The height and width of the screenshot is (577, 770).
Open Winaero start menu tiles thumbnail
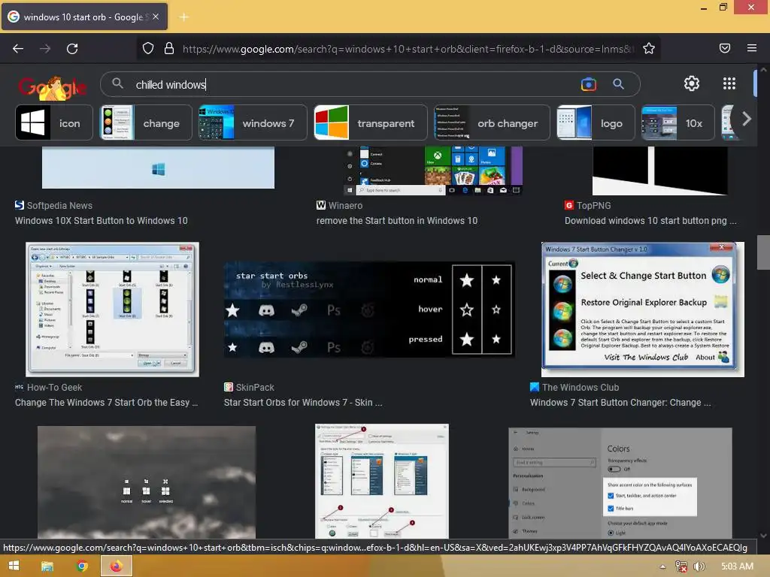(432, 171)
